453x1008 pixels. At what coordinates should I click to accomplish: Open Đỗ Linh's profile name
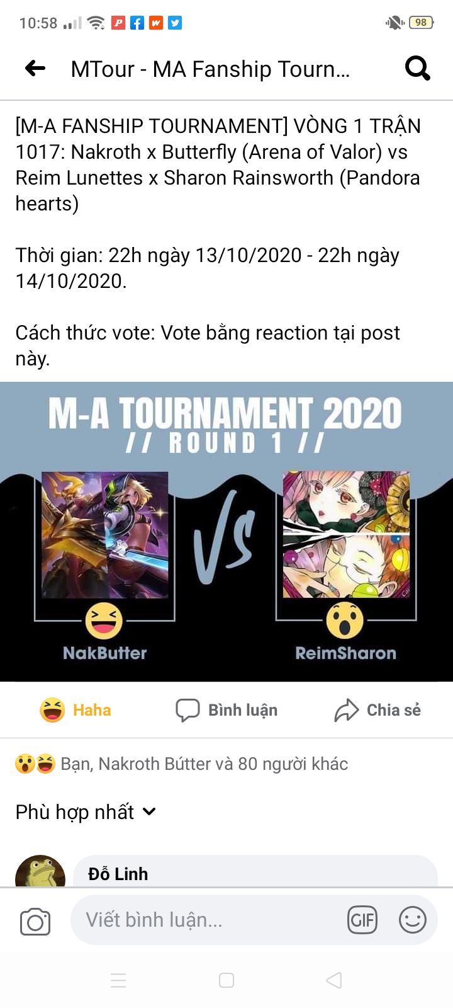(x=118, y=874)
